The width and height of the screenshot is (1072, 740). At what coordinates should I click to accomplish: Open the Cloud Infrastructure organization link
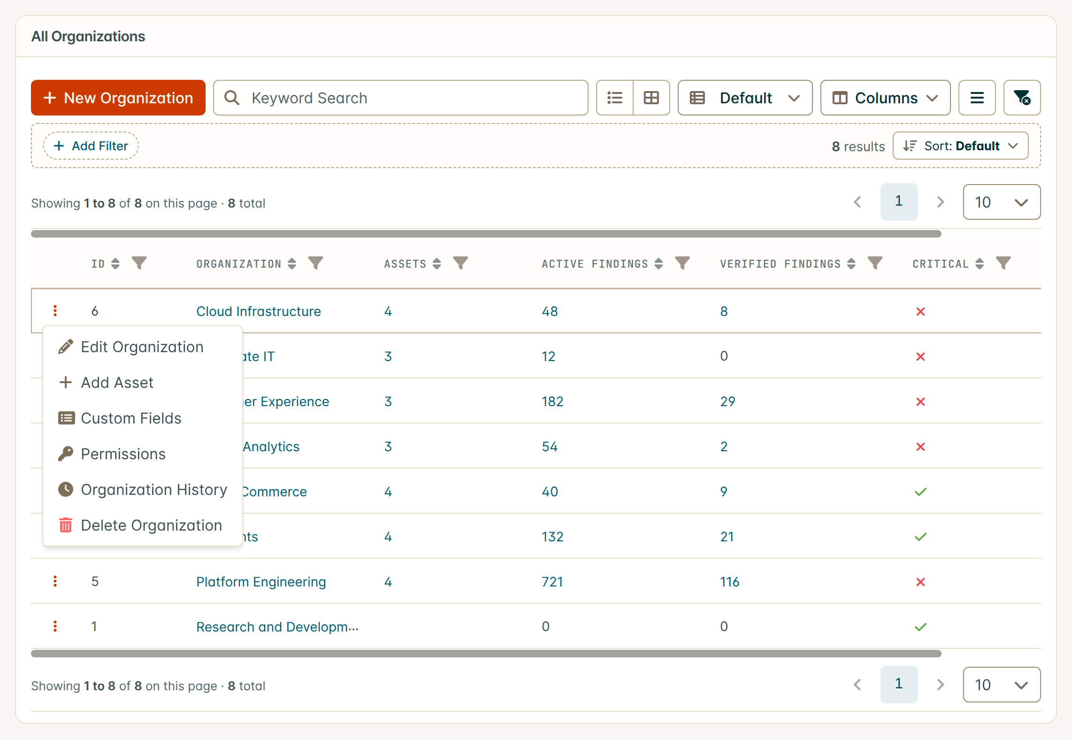click(259, 311)
